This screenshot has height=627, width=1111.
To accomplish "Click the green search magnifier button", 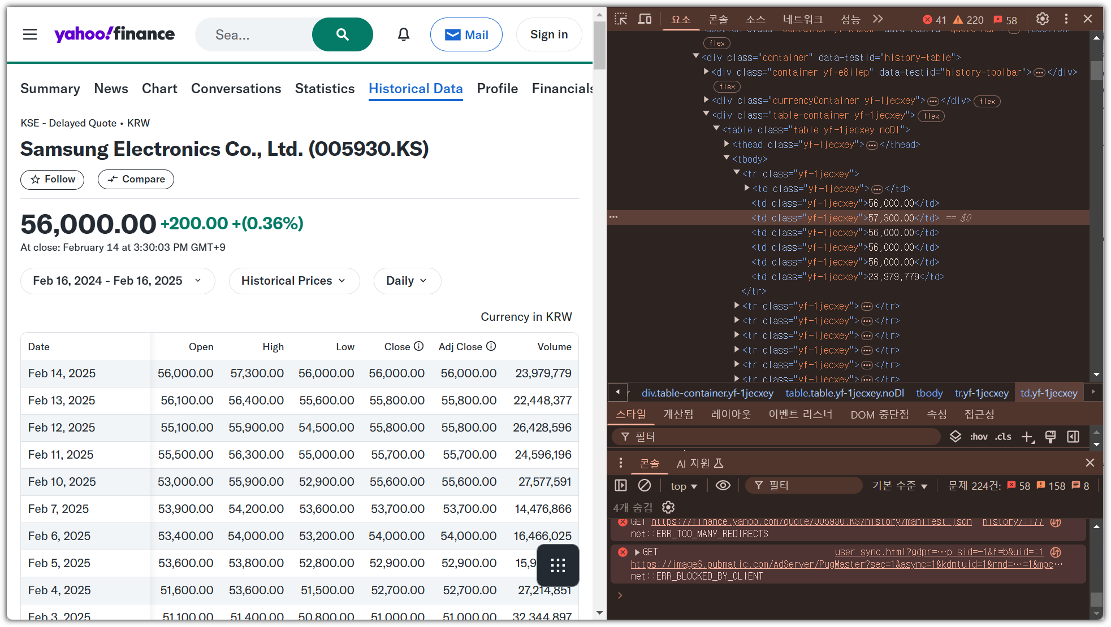I will click(342, 35).
